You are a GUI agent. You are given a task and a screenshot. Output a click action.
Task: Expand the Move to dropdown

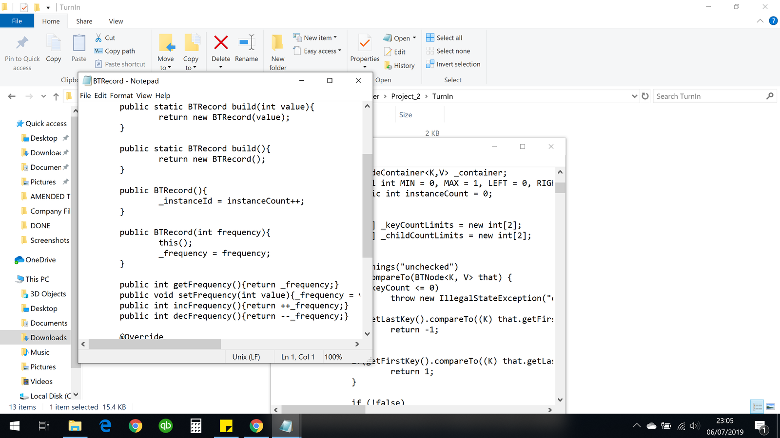click(166, 68)
